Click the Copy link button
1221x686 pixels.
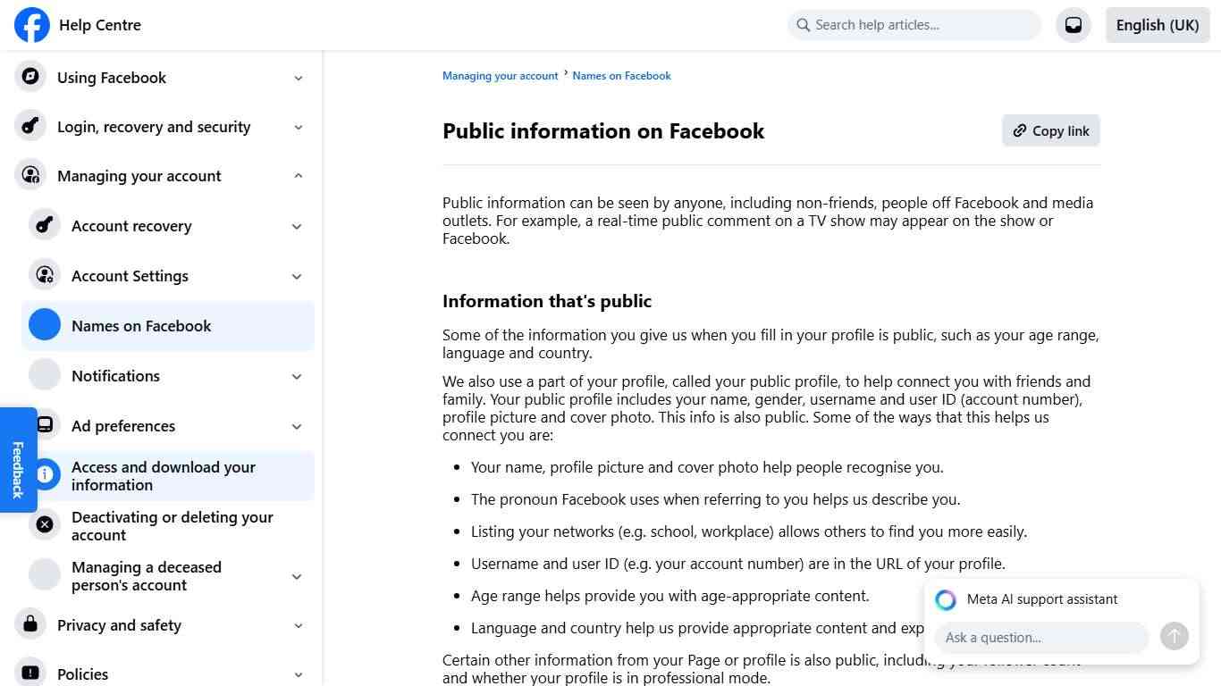pyautogui.click(x=1050, y=130)
